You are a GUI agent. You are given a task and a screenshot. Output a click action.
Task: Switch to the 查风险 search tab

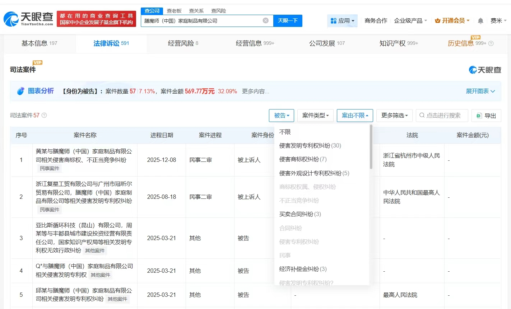(219, 11)
